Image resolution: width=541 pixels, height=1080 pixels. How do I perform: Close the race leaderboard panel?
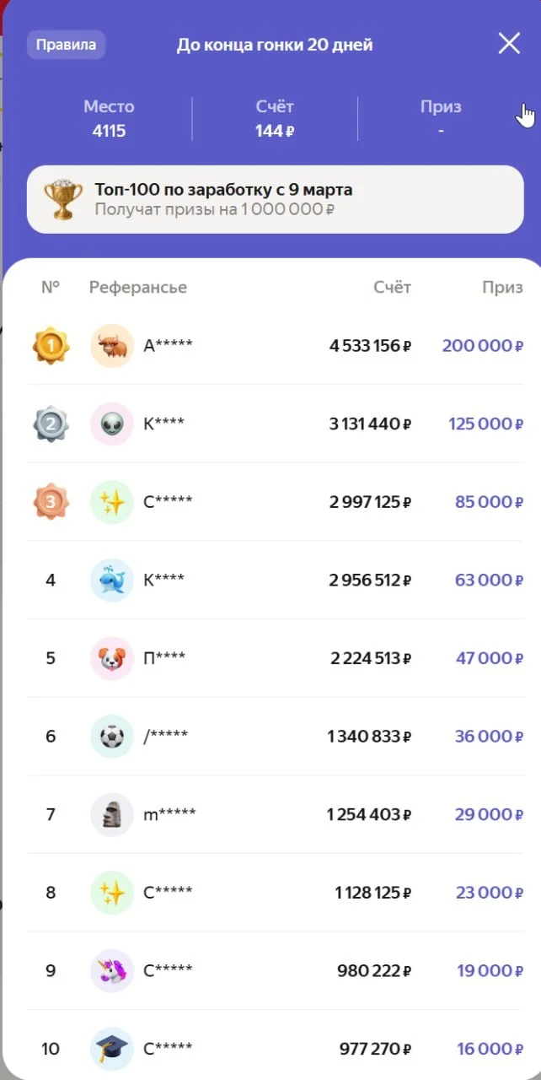click(509, 44)
